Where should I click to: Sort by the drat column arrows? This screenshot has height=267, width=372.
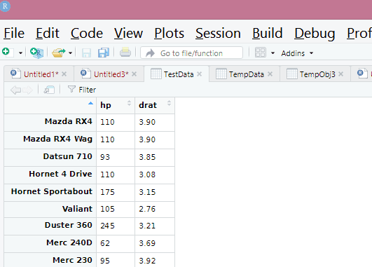[169, 103]
